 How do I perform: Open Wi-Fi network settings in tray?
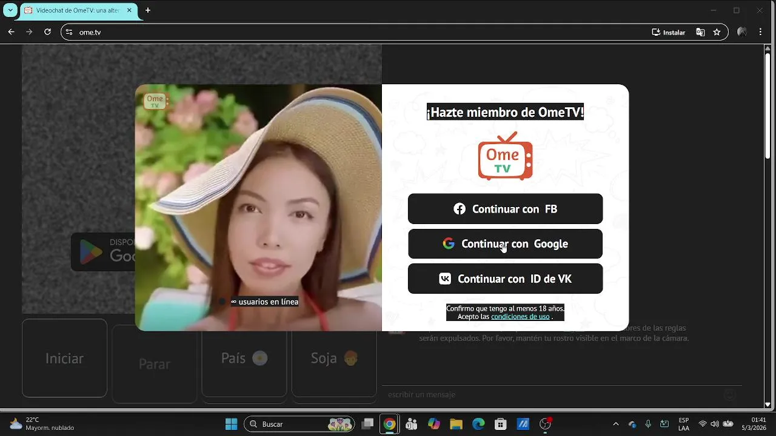coord(703,424)
